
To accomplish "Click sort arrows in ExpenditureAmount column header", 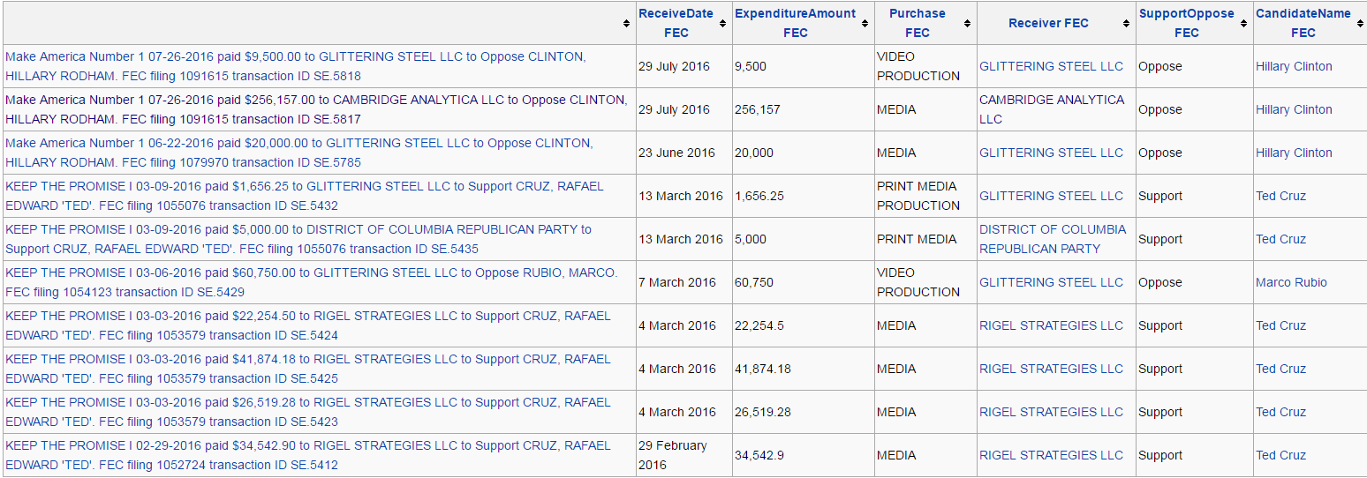I will tap(865, 24).
